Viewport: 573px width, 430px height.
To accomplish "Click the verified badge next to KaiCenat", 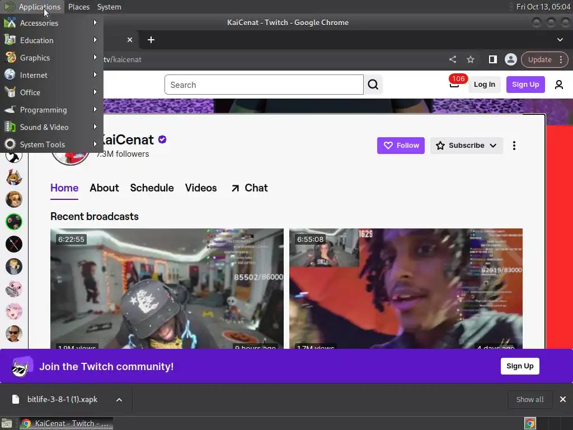I will (162, 139).
